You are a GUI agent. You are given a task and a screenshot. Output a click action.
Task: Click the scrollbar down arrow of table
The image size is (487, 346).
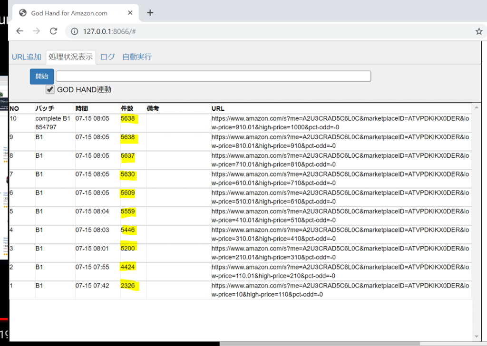[477, 336]
